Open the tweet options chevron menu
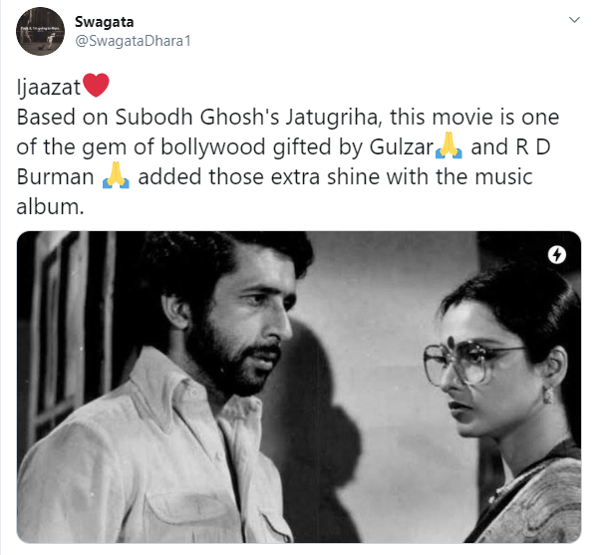The width and height of the screenshot is (596, 555). point(574,19)
